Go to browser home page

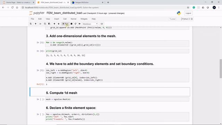tap(17, 8)
